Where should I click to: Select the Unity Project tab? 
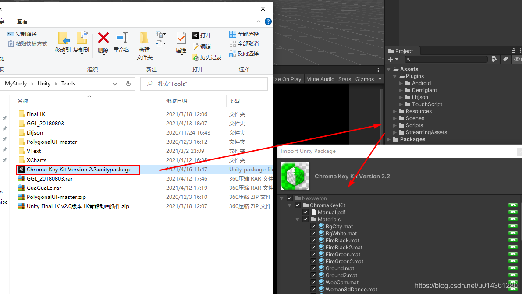(401, 51)
